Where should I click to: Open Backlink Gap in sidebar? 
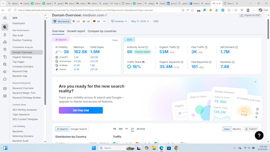point(19,76)
